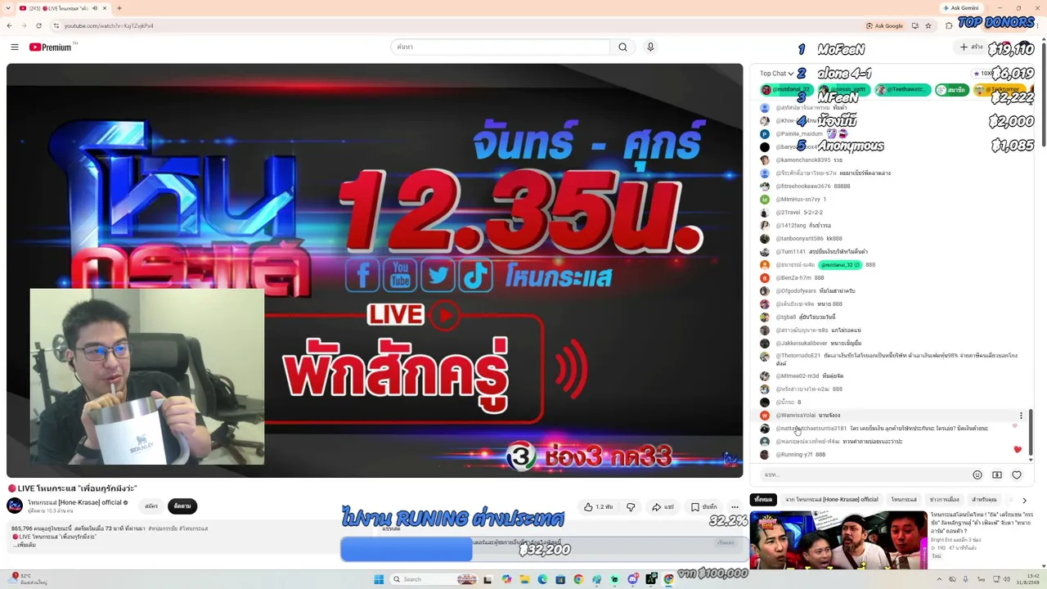Open the Windows Start menu
Viewport: 1047px width, 589px height.
point(379,579)
